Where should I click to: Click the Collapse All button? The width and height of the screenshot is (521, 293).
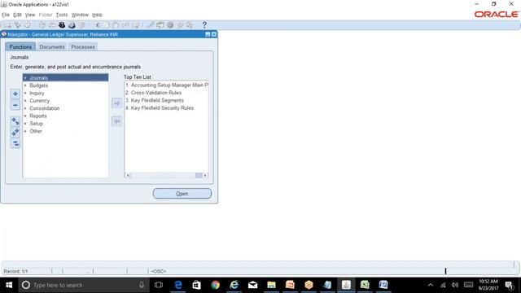pyautogui.click(x=15, y=143)
